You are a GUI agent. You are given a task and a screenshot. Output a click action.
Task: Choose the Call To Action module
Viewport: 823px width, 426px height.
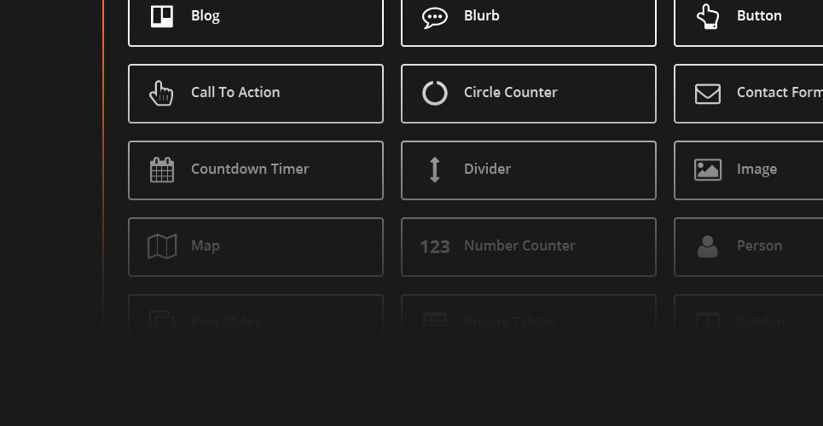pos(256,94)
